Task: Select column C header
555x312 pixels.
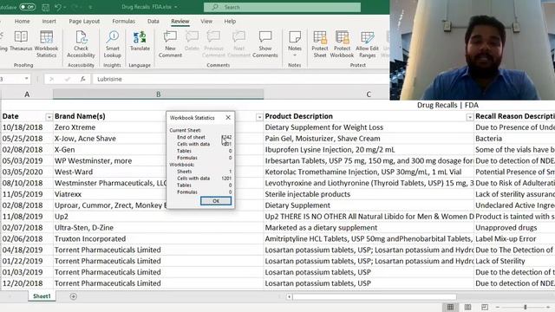Action: click(369, 94)
